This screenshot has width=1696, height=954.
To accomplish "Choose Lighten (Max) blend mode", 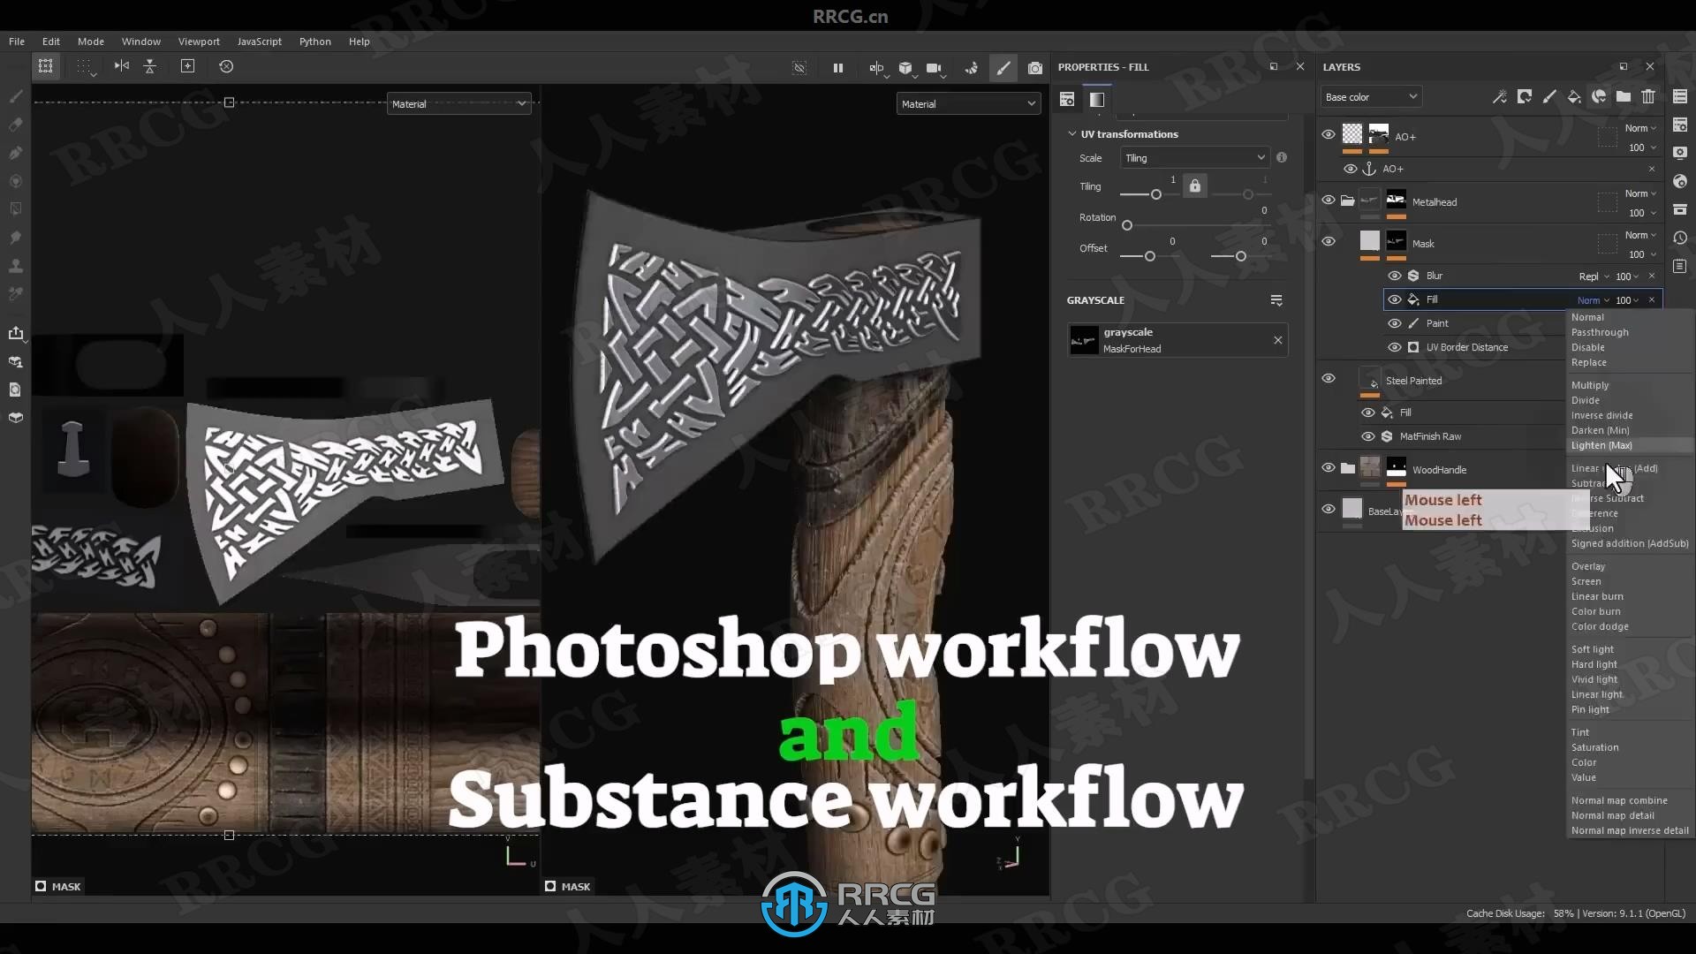I will click(x=1601, y=445).
